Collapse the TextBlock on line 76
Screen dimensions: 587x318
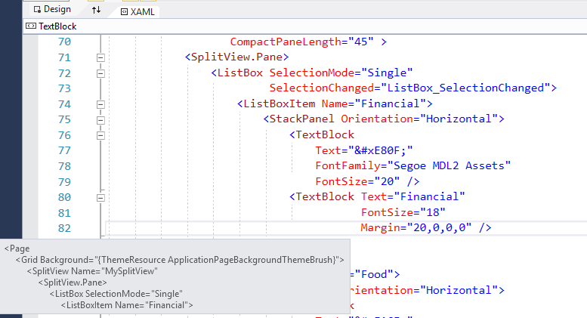100,134
